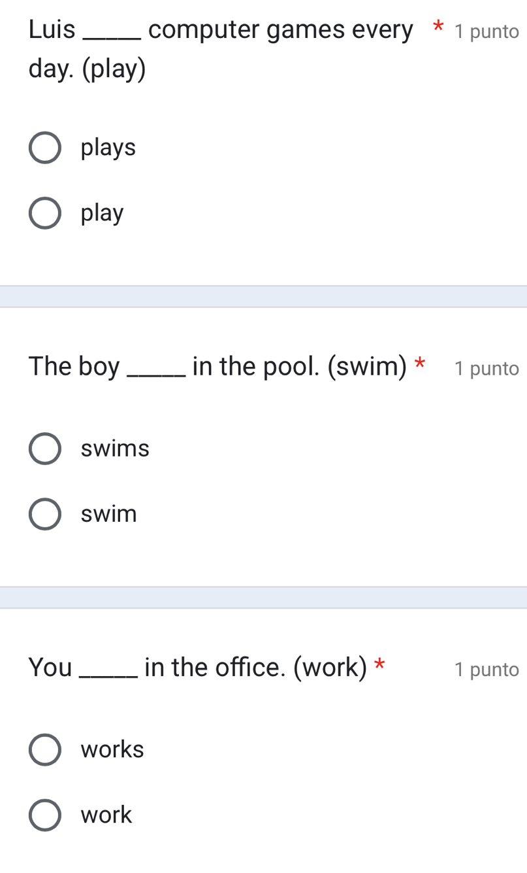
Task: Click the 'play' answer label text
Action: tap(103, 213)
